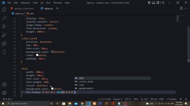Image resolution: width=190 pixels, height=106 pixels.
Task: Open the editor More Actions ellipsis
Action: 186,8
